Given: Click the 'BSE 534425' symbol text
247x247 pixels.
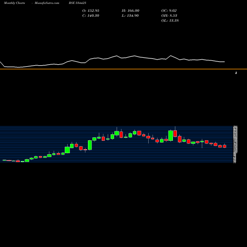Looking at the screenshot, I should [x=78, y=3].
